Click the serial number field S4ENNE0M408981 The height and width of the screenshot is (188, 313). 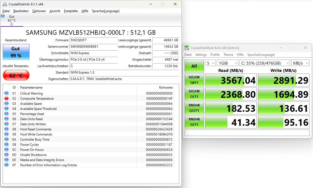(x=93, y=47)
